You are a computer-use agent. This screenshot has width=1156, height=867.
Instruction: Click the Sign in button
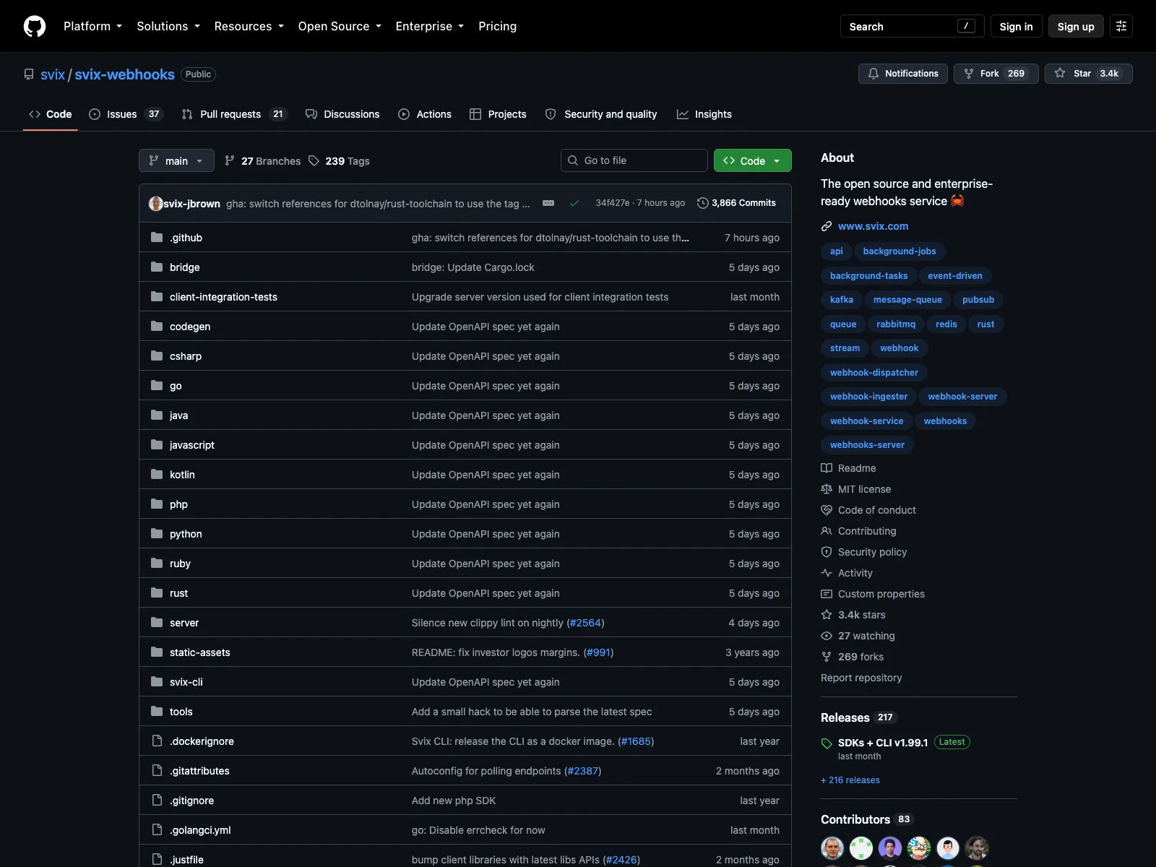[1016, 26]
